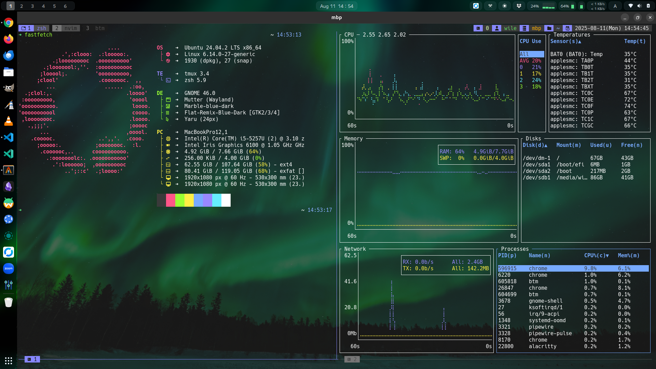Select the alacritty process row

pos(573,346)
